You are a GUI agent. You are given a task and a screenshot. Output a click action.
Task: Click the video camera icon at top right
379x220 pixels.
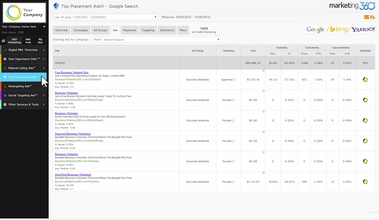372,17
